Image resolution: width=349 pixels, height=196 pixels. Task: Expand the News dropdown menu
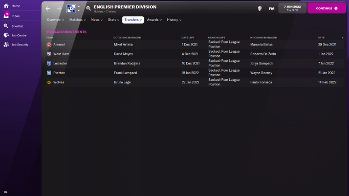coord(97,20)
